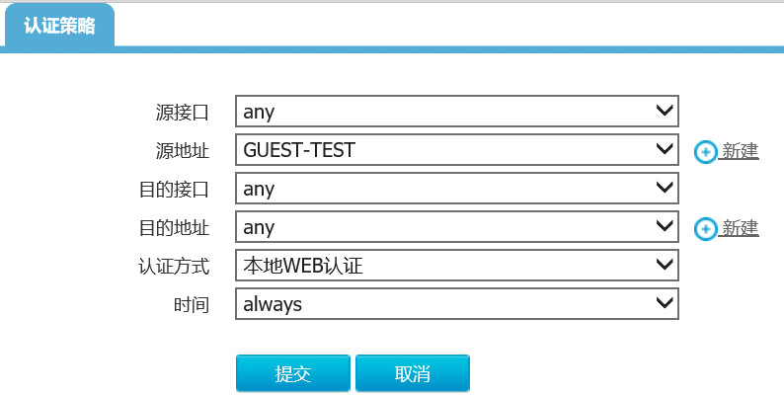Click the chevron arrow of the always dropdown
Viewport: 784px width, 397px height.
pyautogui.click(x=665, y=304)
